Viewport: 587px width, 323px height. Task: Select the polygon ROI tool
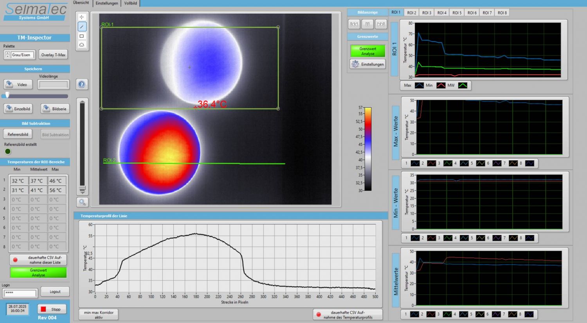(82, 45)
